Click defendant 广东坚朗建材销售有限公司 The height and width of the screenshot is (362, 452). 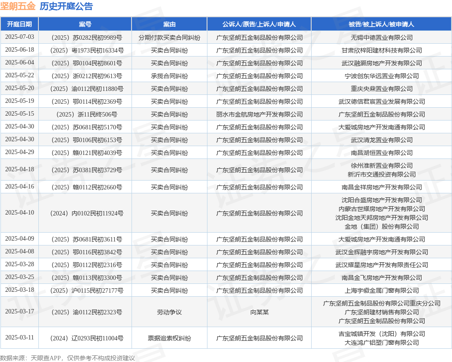click(382, 312)
